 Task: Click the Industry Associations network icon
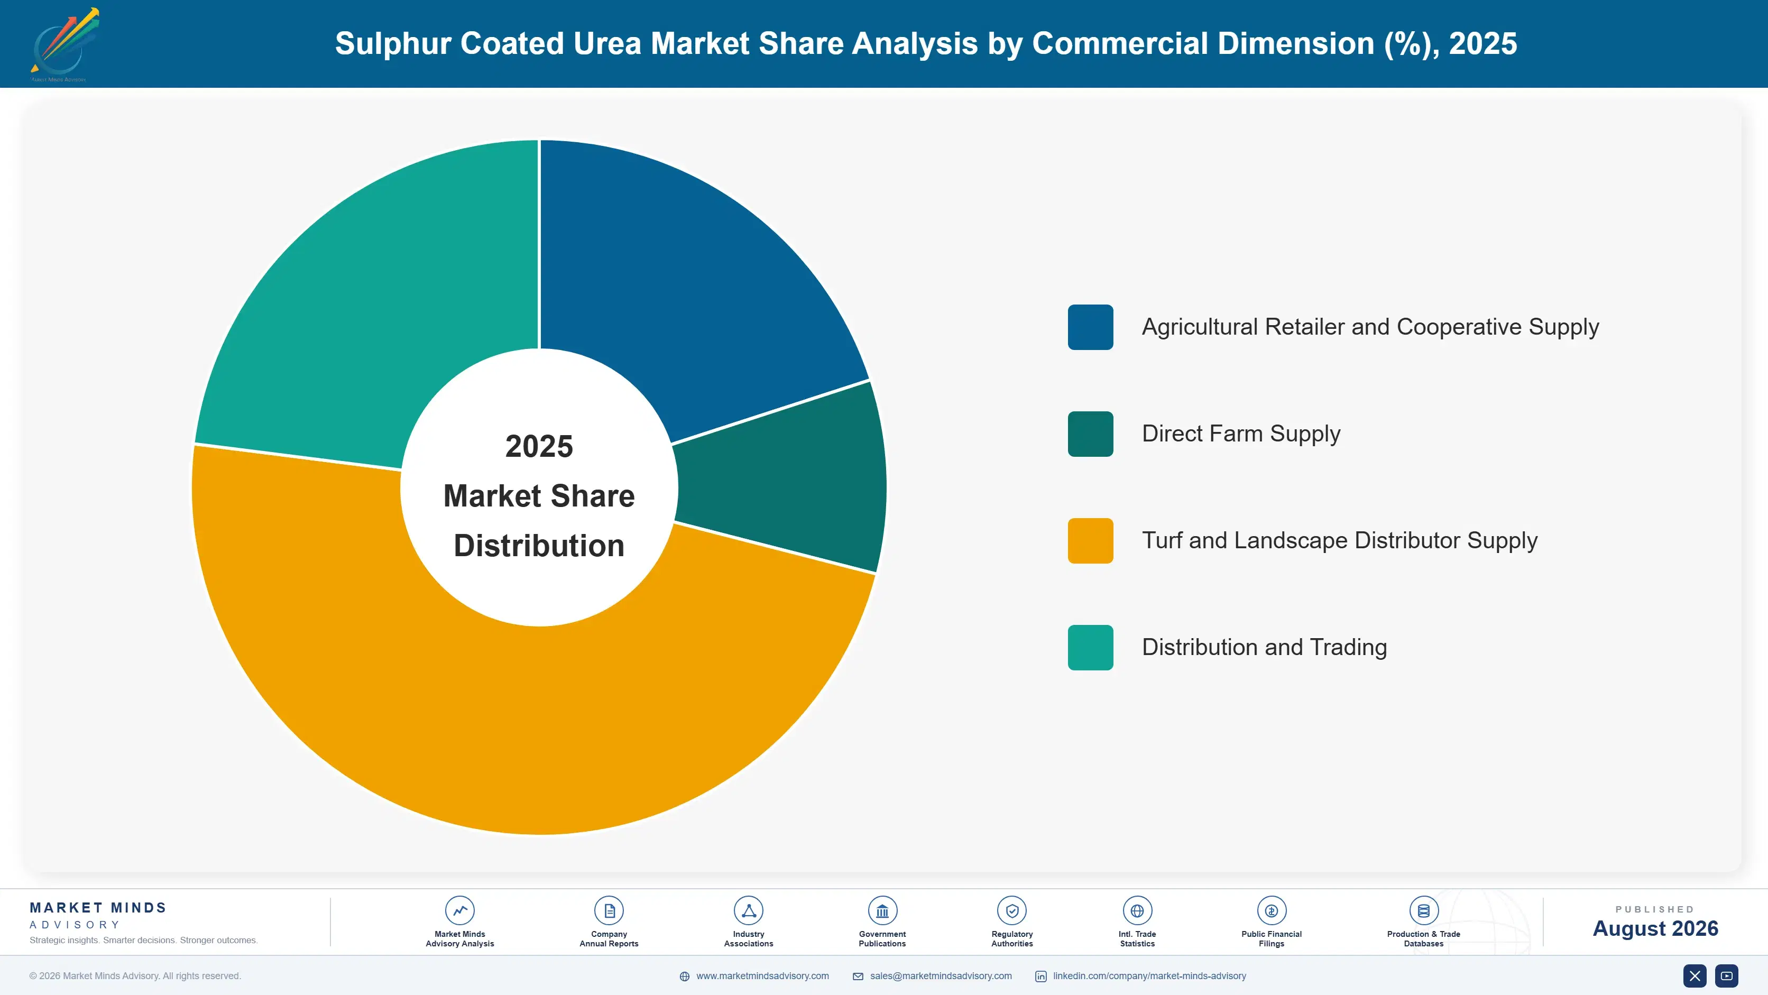click(x=748, y=910)
